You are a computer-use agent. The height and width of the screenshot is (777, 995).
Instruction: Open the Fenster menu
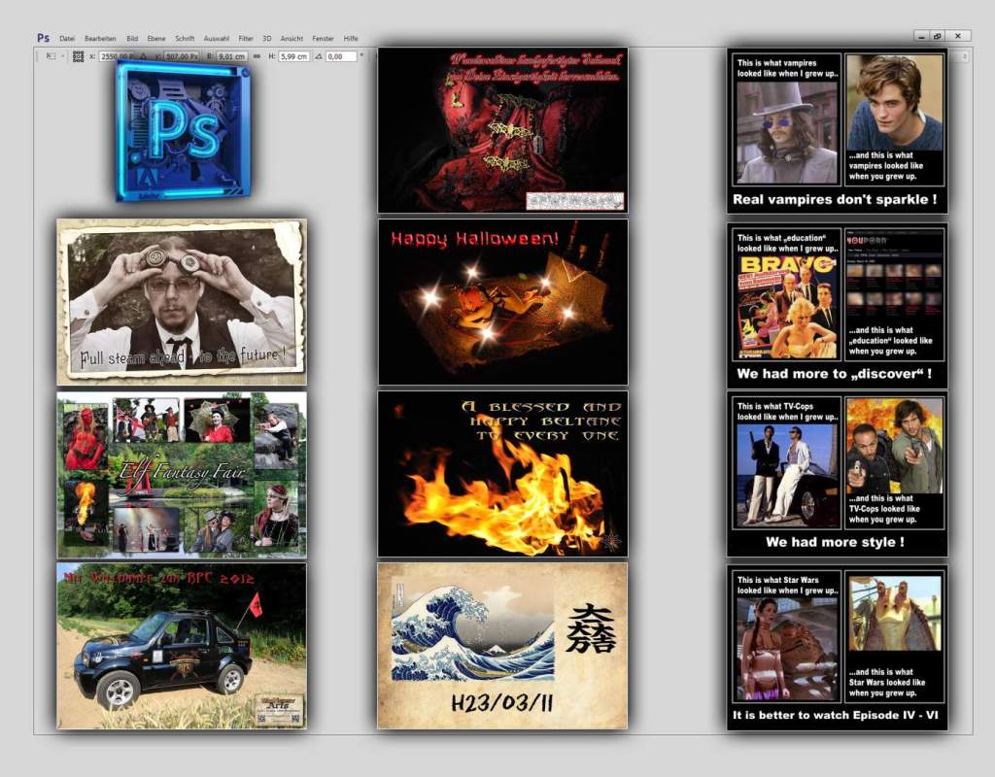click(323, 39)
